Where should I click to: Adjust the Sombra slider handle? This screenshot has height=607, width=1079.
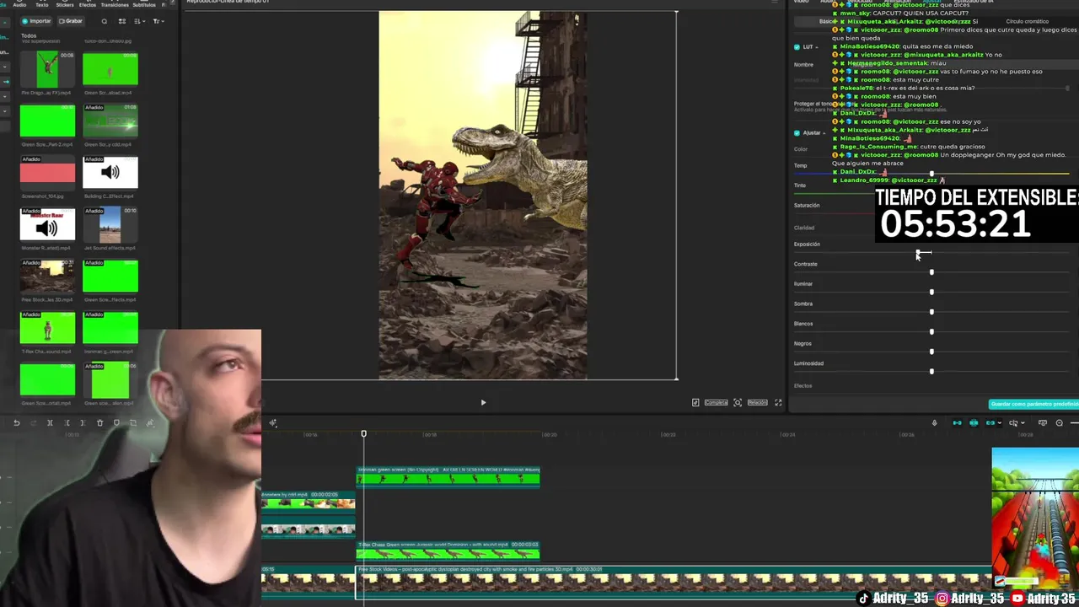click(x=931, y=312)
